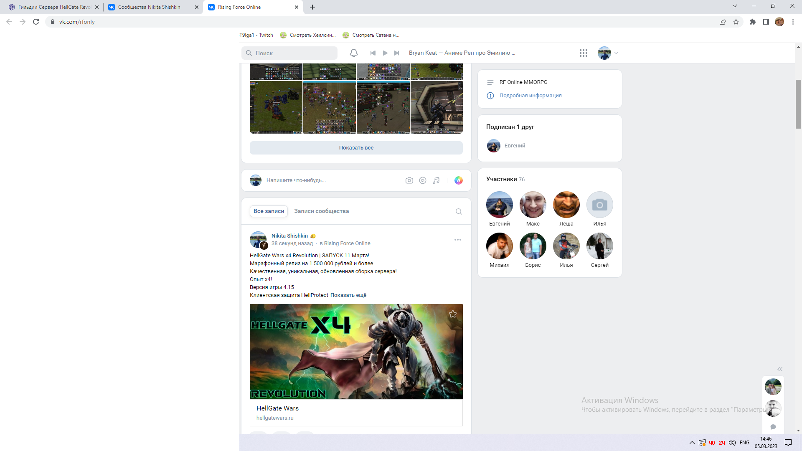The width and height of the screenshot is (802, 451).
Task: Open member Макс avatar
Action: pyautogui.click(x=533, y=205)
